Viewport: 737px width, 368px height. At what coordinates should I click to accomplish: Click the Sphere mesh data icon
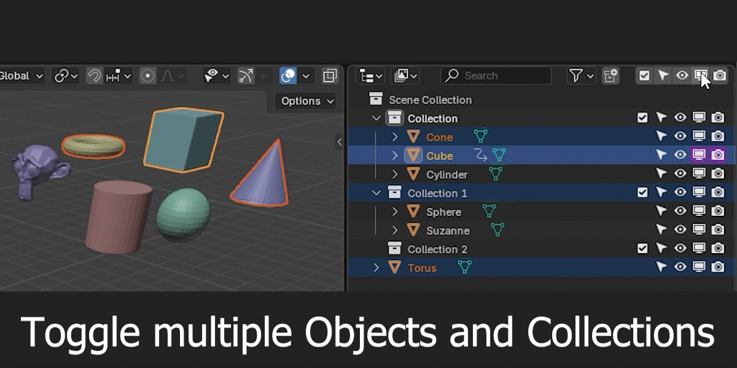pos(489,212)
